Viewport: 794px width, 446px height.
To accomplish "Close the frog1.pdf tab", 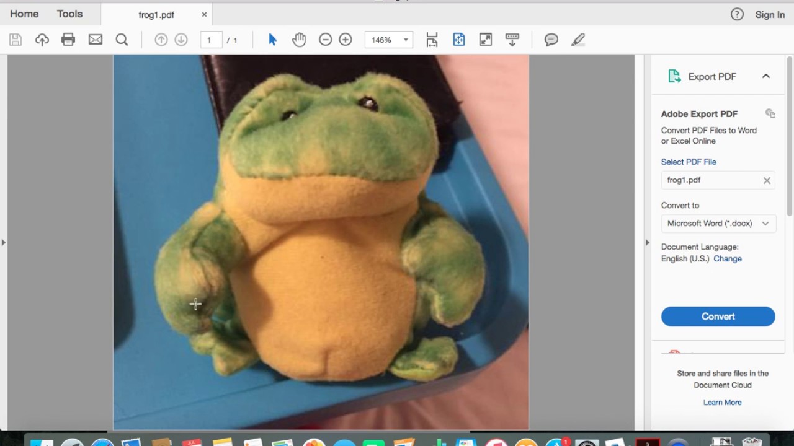I will [204, 15].
